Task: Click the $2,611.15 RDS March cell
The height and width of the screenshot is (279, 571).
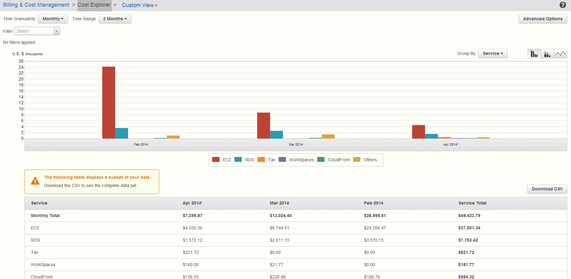Action: pos(280,240)
